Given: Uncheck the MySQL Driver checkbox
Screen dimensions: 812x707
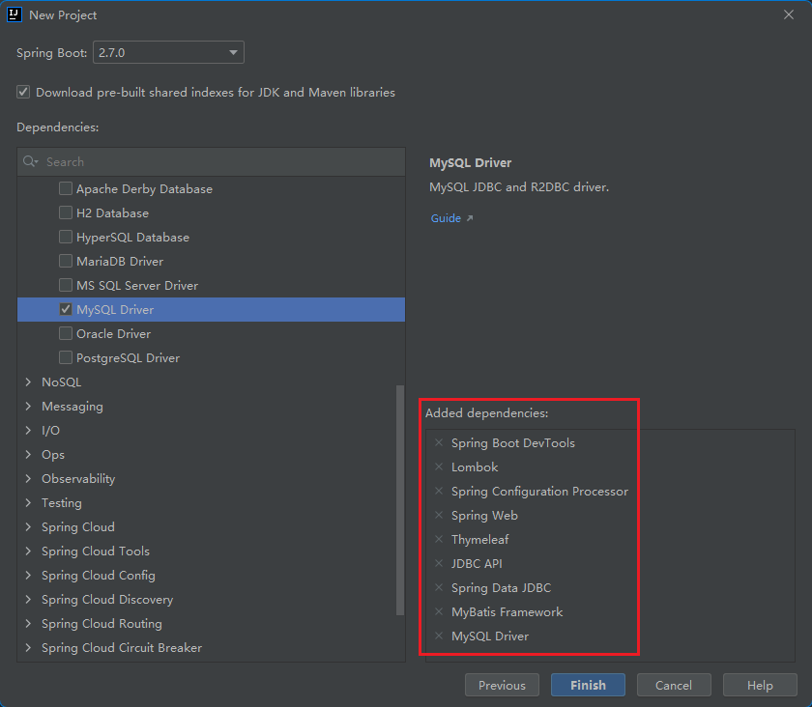Looking at the screenshot, I should pyautogui.click(x=66, y=310).
